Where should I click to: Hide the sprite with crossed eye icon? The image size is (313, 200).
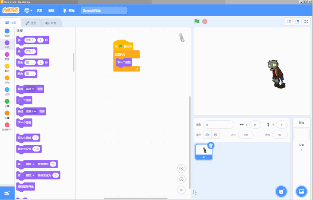pyautogui.click(x=215, y=135)
